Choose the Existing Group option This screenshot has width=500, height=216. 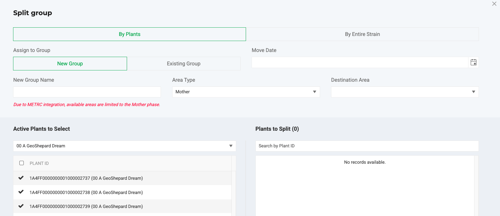tap(184, 64)
